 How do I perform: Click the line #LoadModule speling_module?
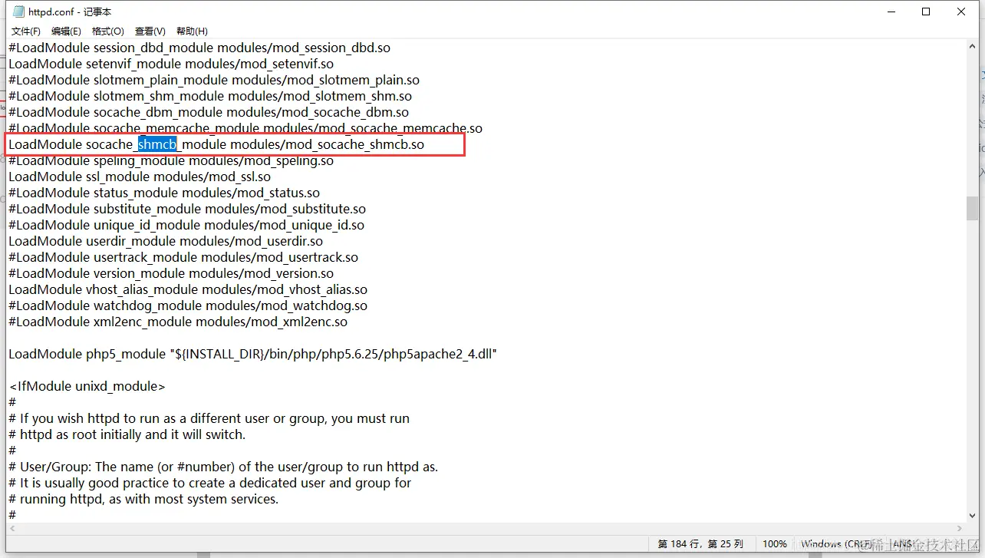click(171, 160)
